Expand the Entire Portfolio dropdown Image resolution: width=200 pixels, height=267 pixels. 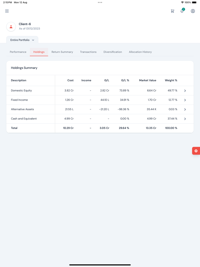22,40
